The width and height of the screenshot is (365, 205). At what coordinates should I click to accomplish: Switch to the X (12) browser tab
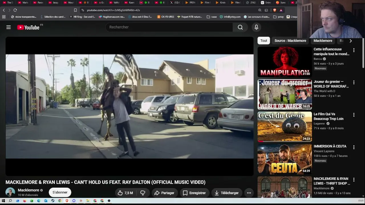pyautogui.click(x=175, y=3)
